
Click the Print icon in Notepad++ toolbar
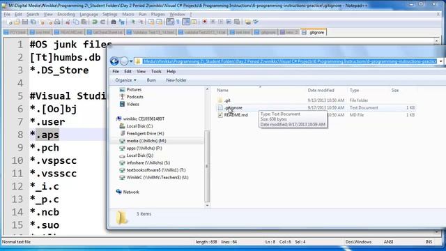(57, 22)
